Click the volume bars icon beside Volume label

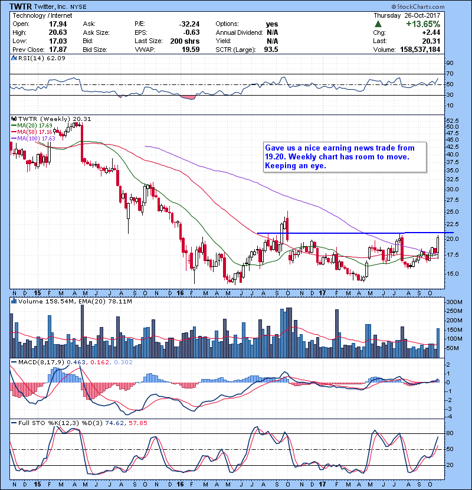click(14, 301)
